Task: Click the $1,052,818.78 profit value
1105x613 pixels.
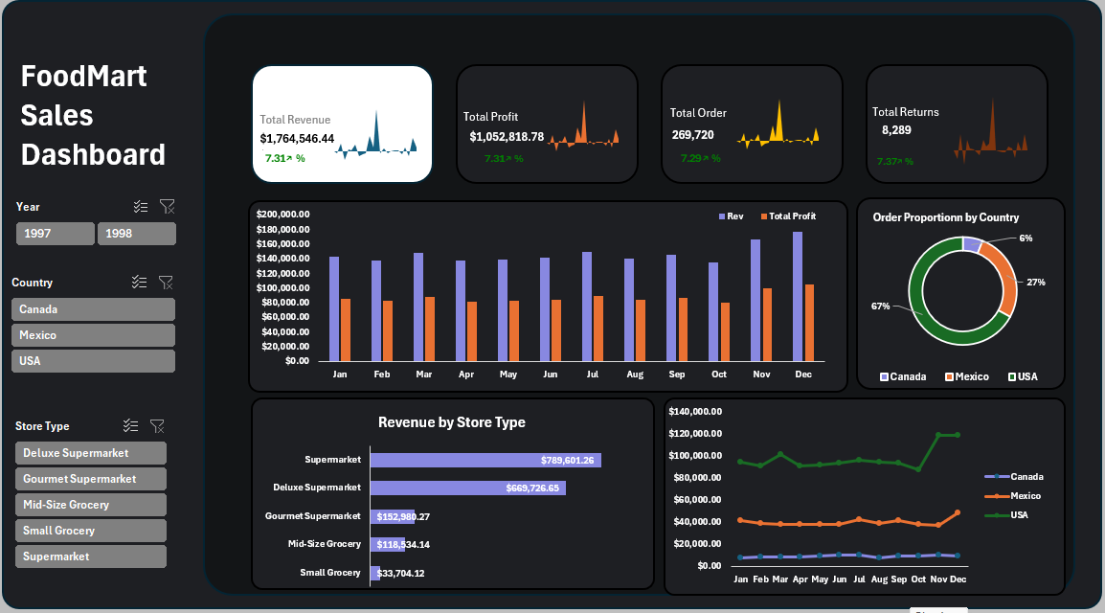Action: pos(507,137)
